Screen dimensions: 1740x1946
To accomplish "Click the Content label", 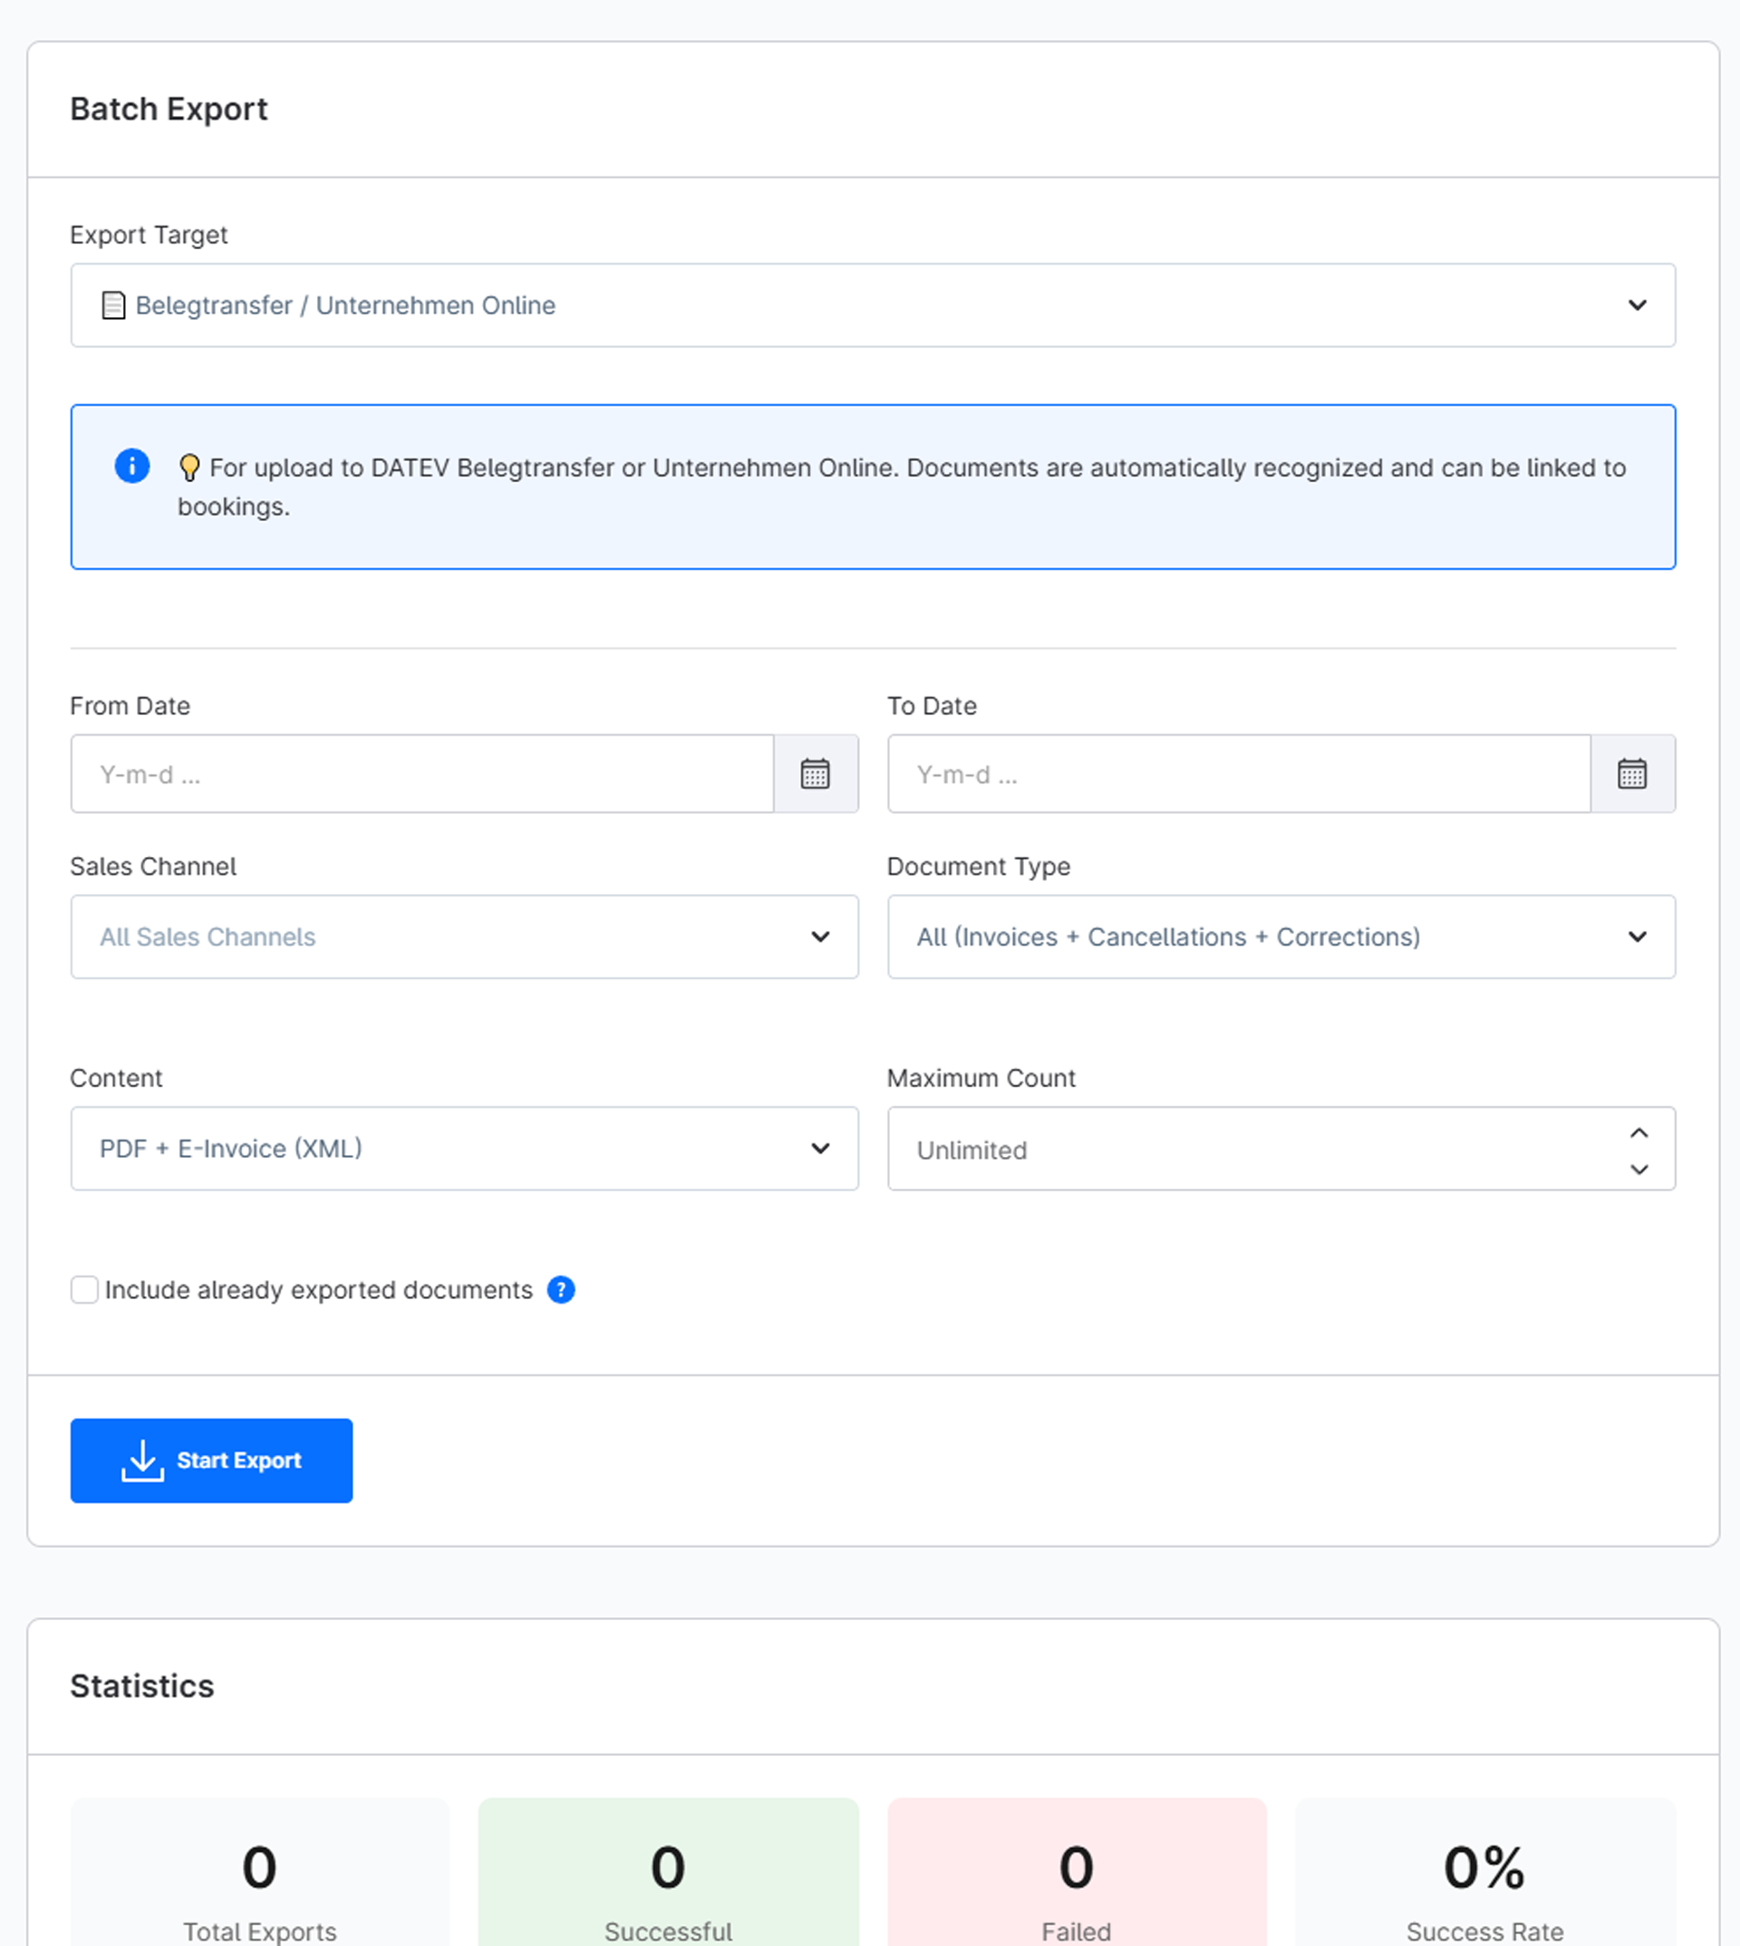I will (x=117, y=1077).
